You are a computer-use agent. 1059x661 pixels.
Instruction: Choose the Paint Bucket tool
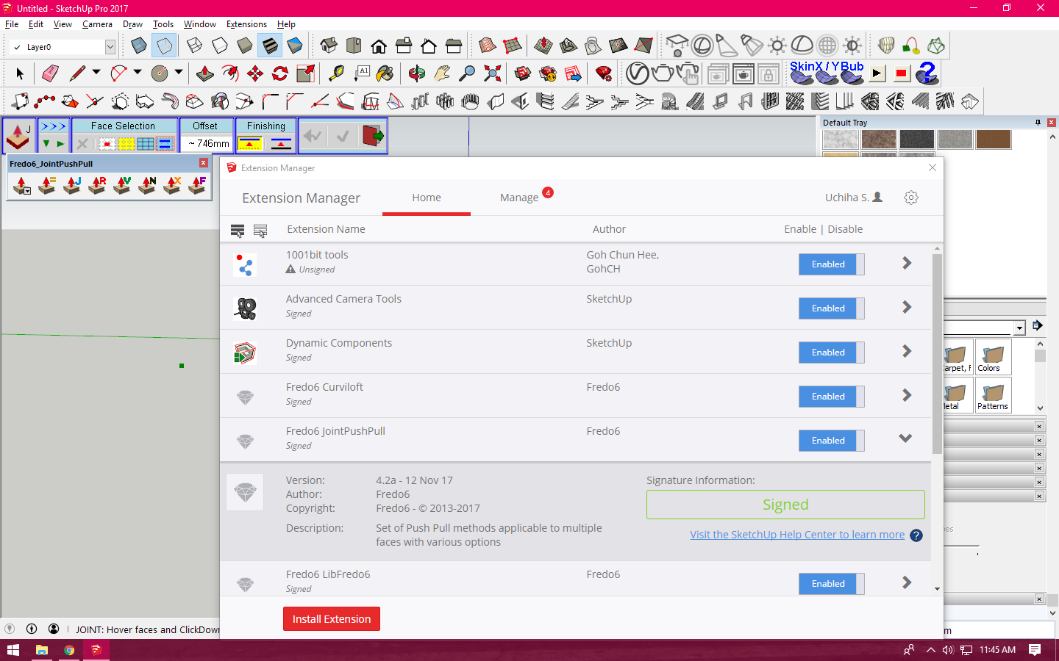click(x=385, y=73)
